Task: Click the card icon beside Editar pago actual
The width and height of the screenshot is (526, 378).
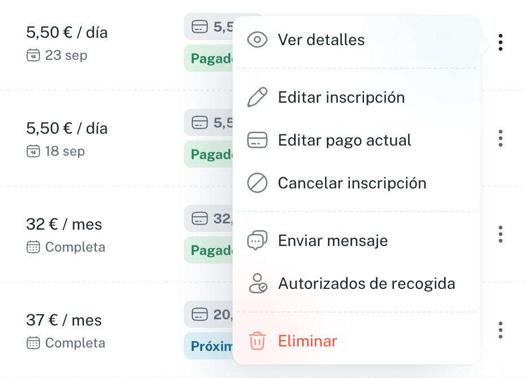Action: click(257, 140)
